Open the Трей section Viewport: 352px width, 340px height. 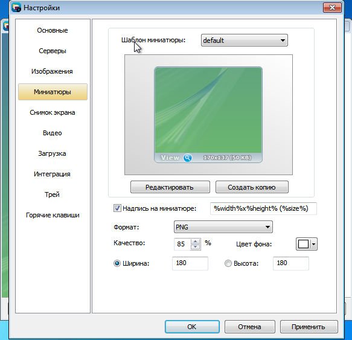(x=53, y=194)
